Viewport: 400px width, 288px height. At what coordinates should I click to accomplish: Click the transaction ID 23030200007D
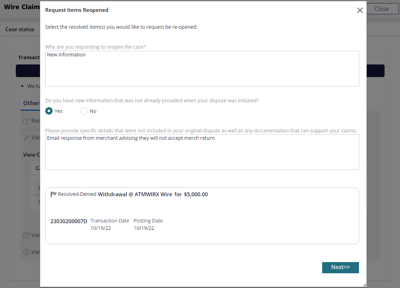tap(69, 221)
